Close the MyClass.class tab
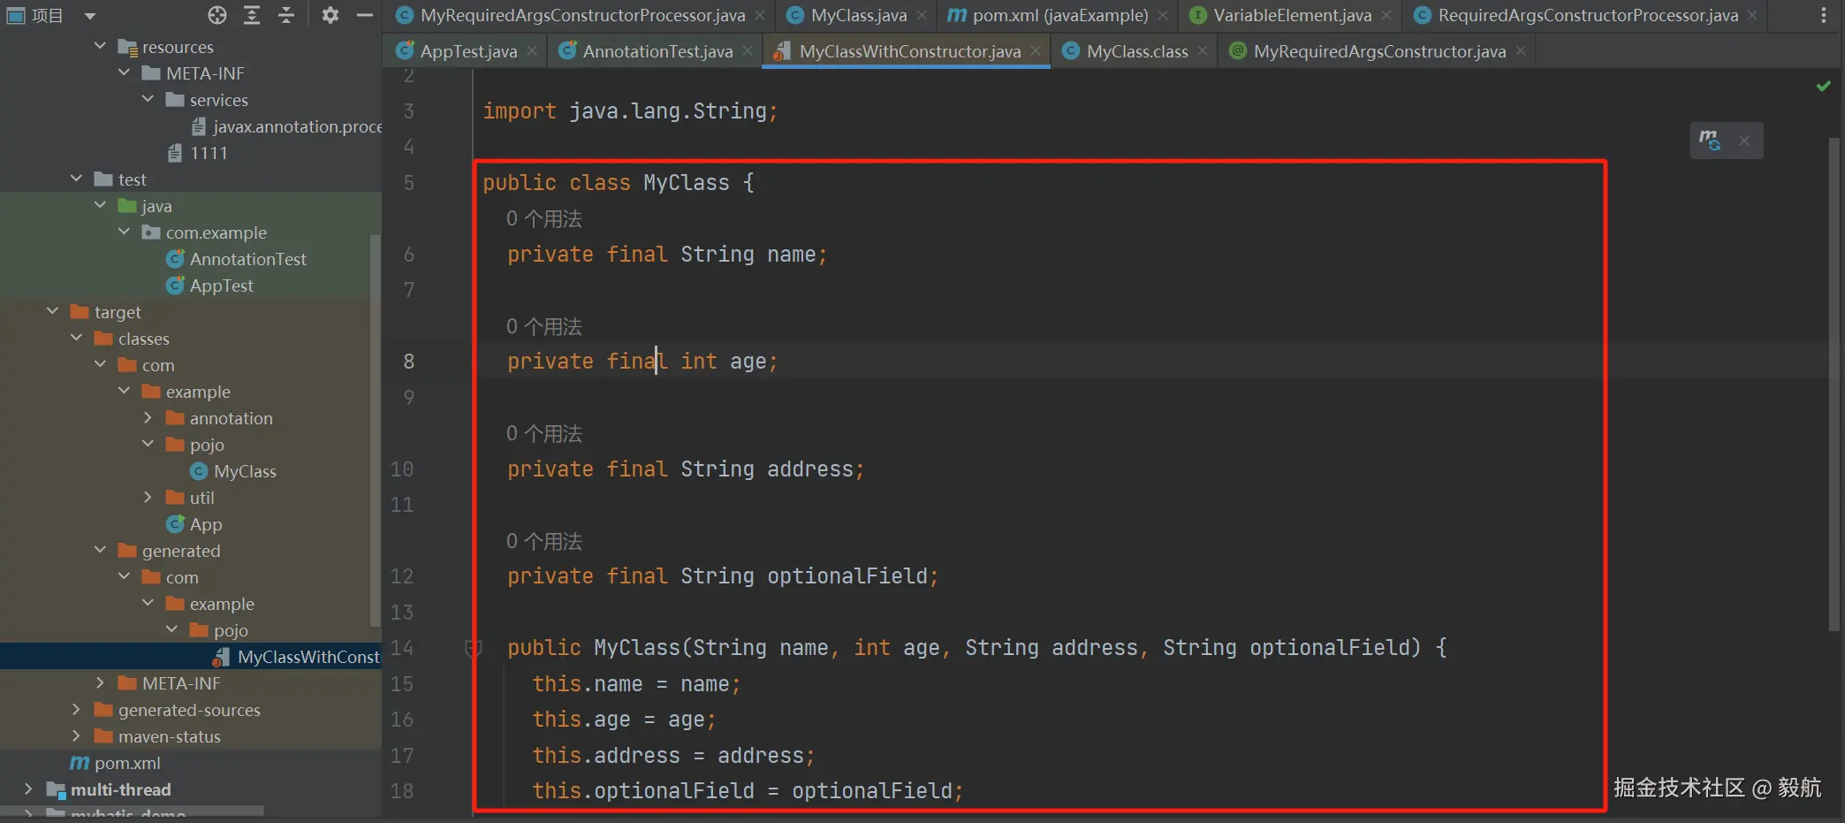The width and height of the screenshot is (1845, 823). point(1203,51)
